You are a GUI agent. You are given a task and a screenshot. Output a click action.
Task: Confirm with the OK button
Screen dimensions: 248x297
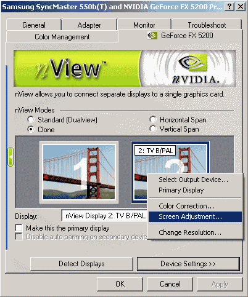click(120, 284)
